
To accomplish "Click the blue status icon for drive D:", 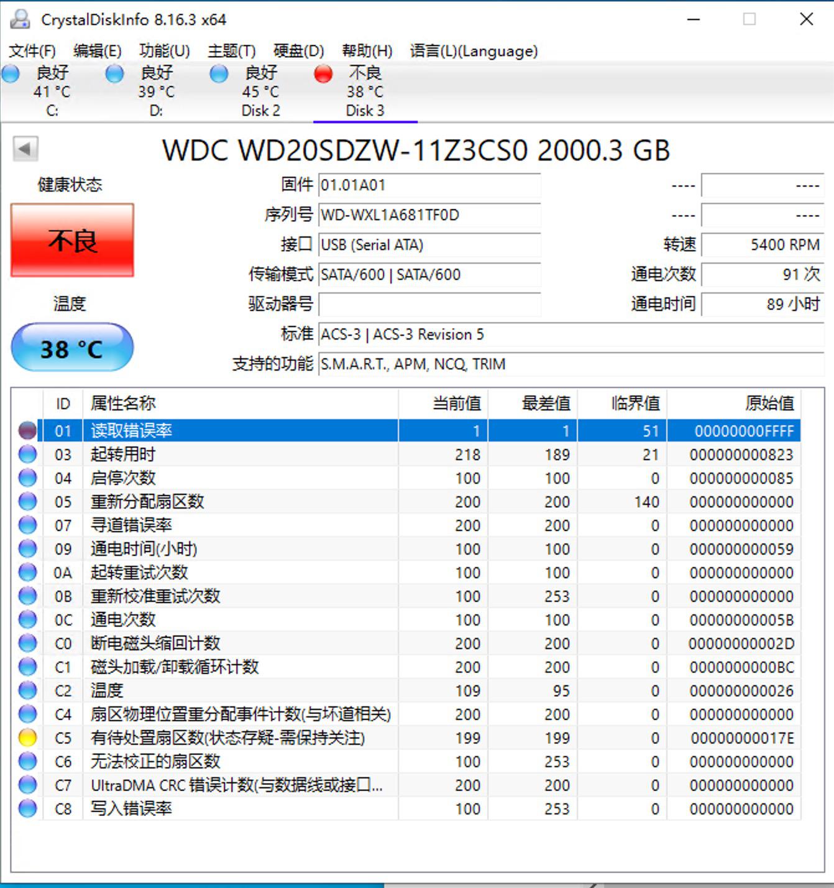I will point(114,74).
